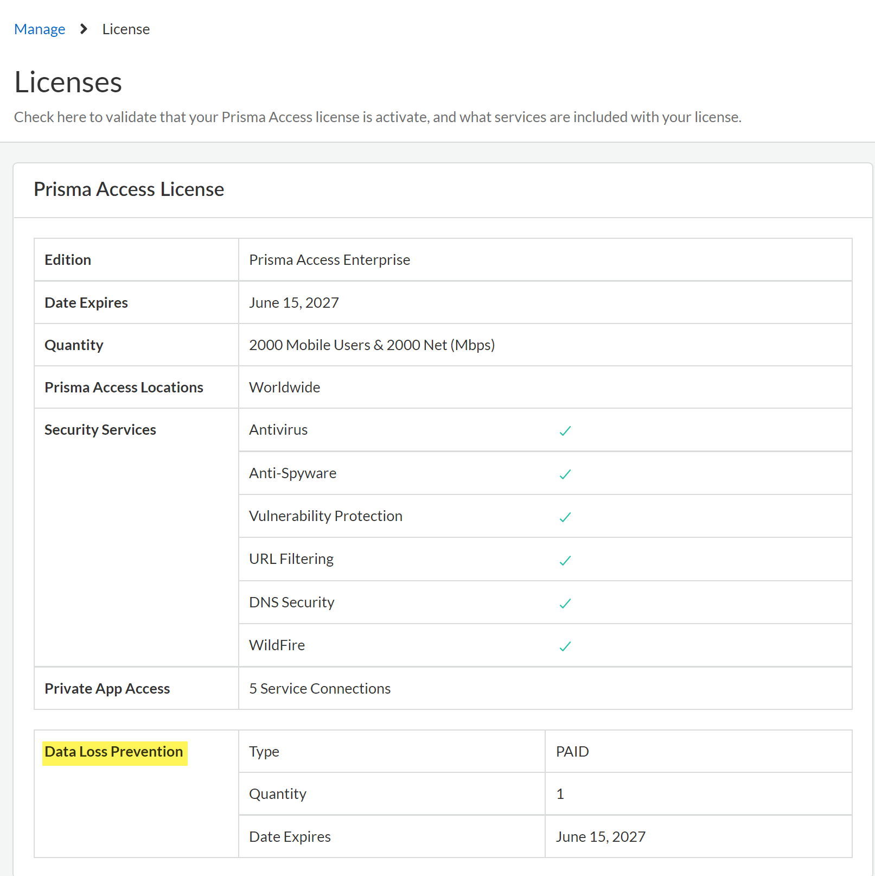Viewport: 875px width, 876px height.
Task: Click the Anti-Spyware checkmark icon
Action: pyautogui.click(x=565, y=474)
